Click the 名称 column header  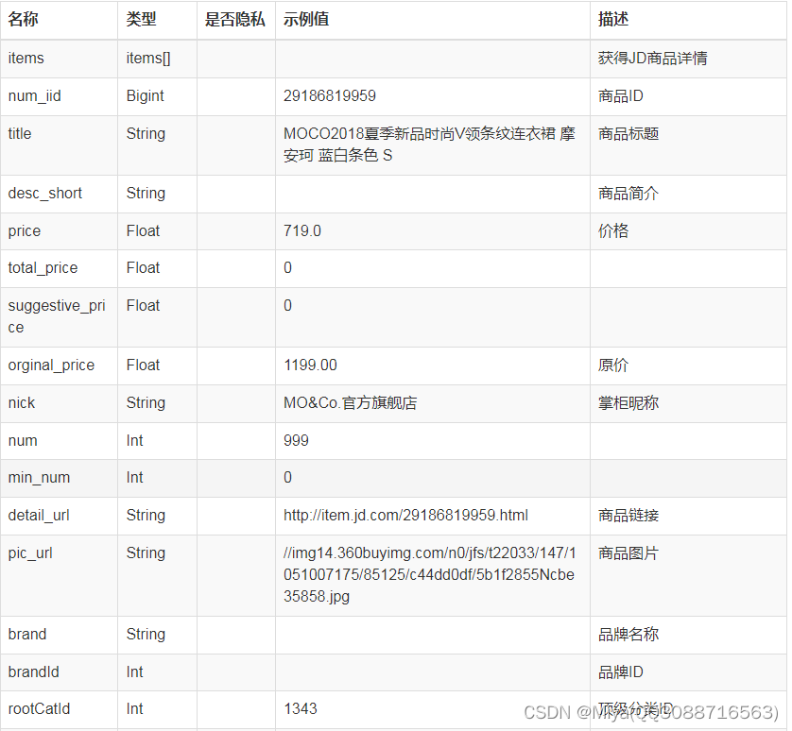pyautogui.click(x=24, y=19)
